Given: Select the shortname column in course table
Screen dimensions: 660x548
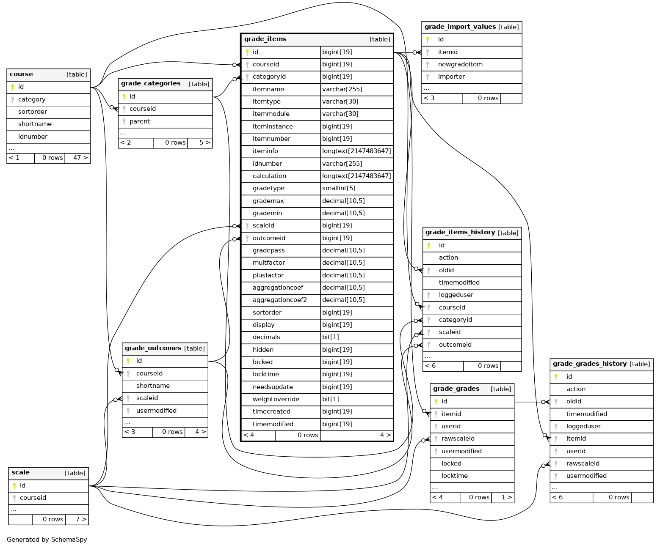Looking at the screenshot, I should [x=49, y=124].
